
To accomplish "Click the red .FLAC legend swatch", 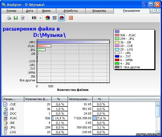I will [x=117, y=35].
